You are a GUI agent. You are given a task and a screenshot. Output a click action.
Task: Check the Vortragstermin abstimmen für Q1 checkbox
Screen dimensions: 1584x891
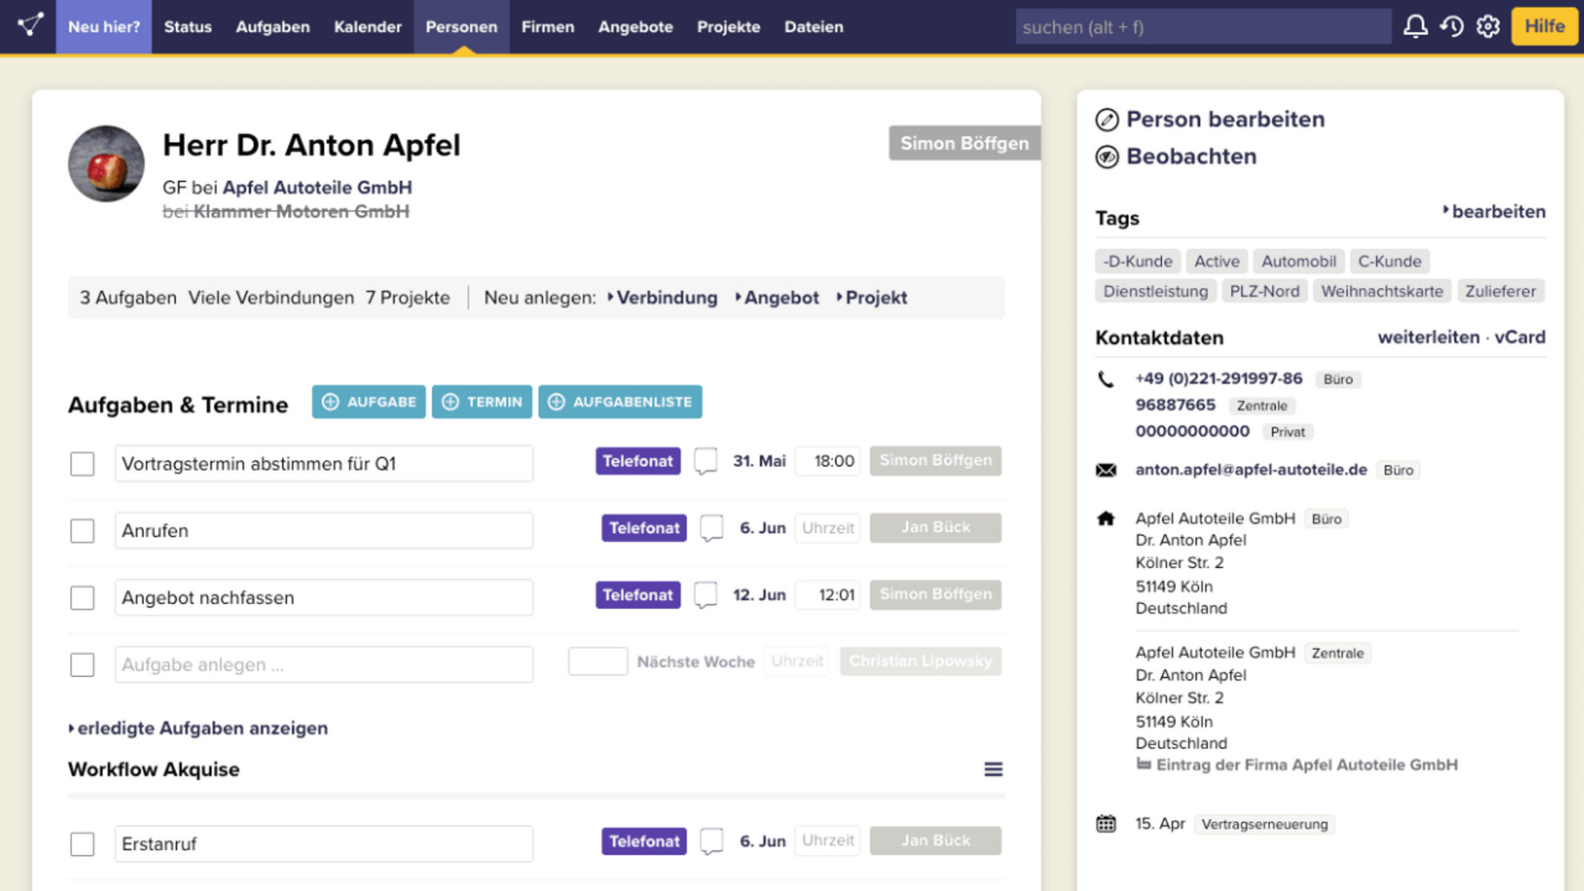(83, 464)
